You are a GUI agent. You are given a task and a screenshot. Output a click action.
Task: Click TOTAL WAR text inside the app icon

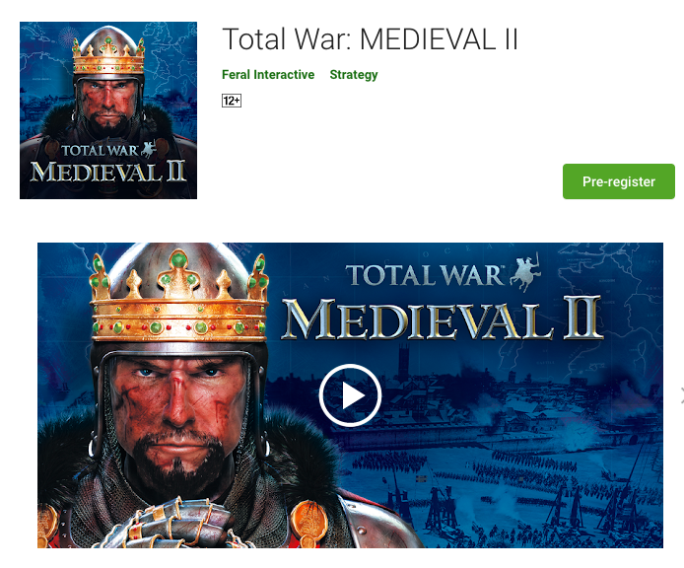100,150
